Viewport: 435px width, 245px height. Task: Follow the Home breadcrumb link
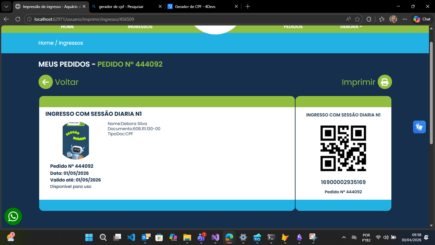pyautogui.click(x=46, y=43)
